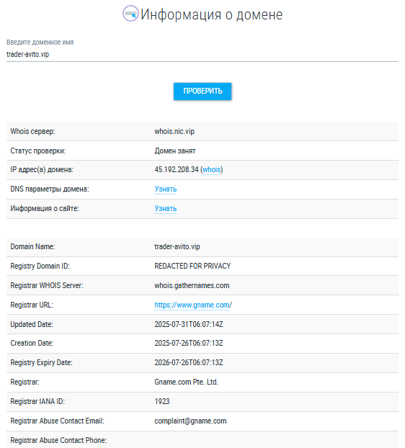Image resolution: width=405 pixels, height=448 pixels.
Task: Click the IP address 45.192.208.34 text
Action: click(x=177, y=170)
